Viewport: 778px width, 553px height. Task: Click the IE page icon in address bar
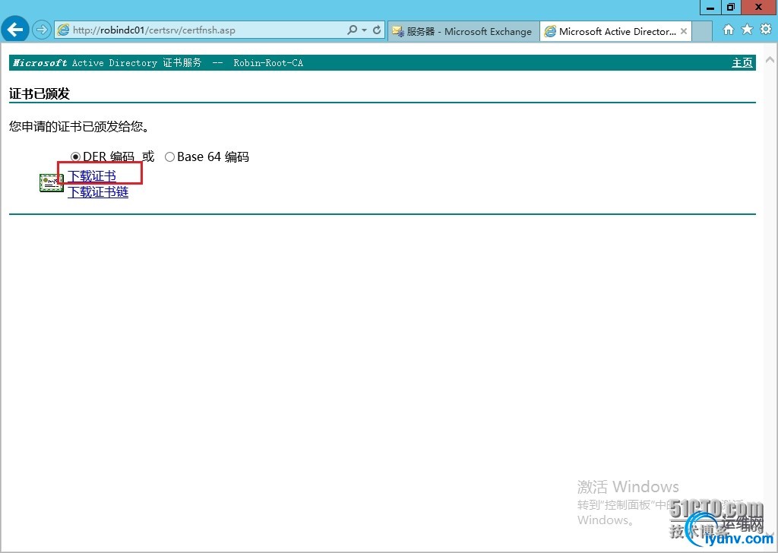63,30
